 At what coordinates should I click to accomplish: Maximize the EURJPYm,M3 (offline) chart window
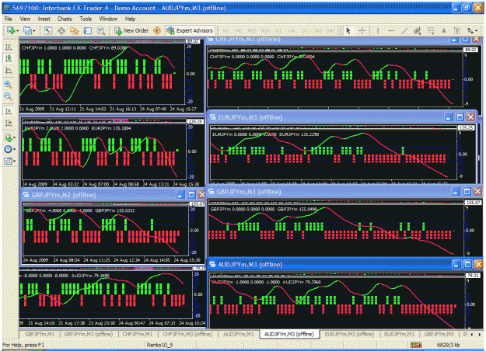(x=460, y=117)
